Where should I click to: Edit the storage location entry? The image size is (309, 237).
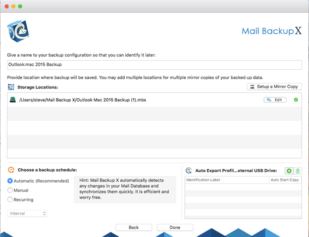click(275, 100)
